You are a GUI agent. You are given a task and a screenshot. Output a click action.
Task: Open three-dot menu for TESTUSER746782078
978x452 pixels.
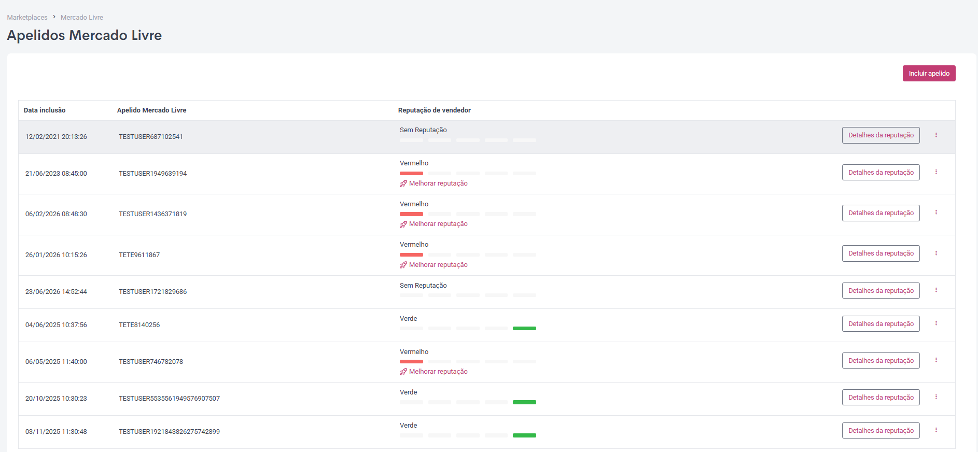point(936,360)
